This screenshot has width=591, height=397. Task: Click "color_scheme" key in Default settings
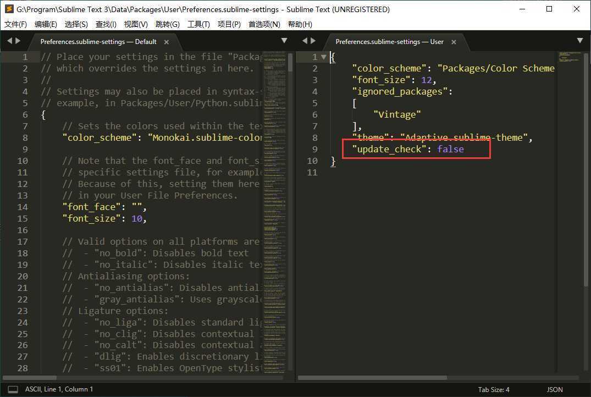(x=100, y=137)
